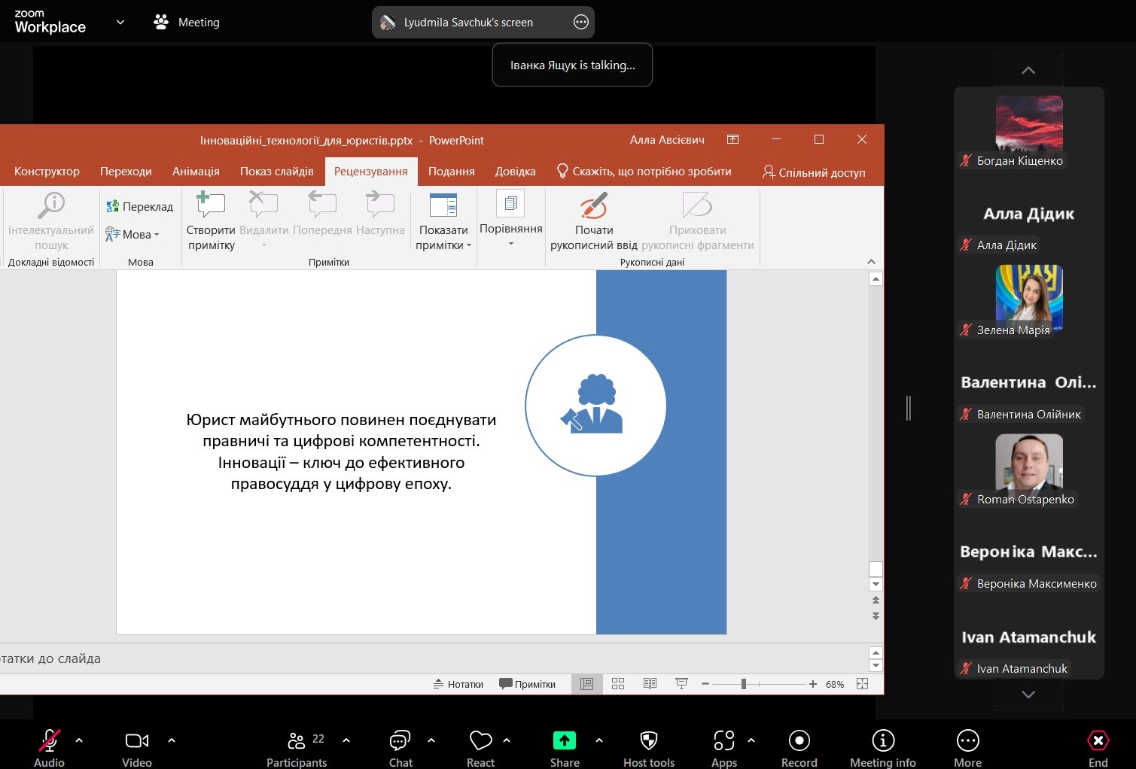Open Zoom Workplace dropdown chevron
The width and height of the screenshot is (1136, 769).
click(x=120, y=23)
